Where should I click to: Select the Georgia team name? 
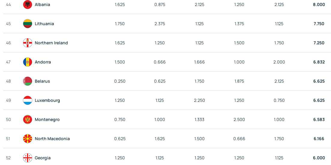coord(43,158)
